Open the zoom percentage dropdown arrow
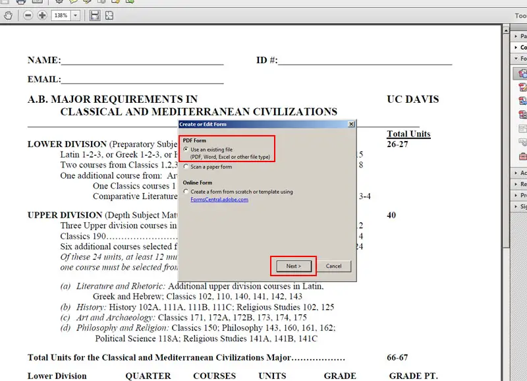The height and width of the screenshot is (381, 527). click(x=76, y=15)
